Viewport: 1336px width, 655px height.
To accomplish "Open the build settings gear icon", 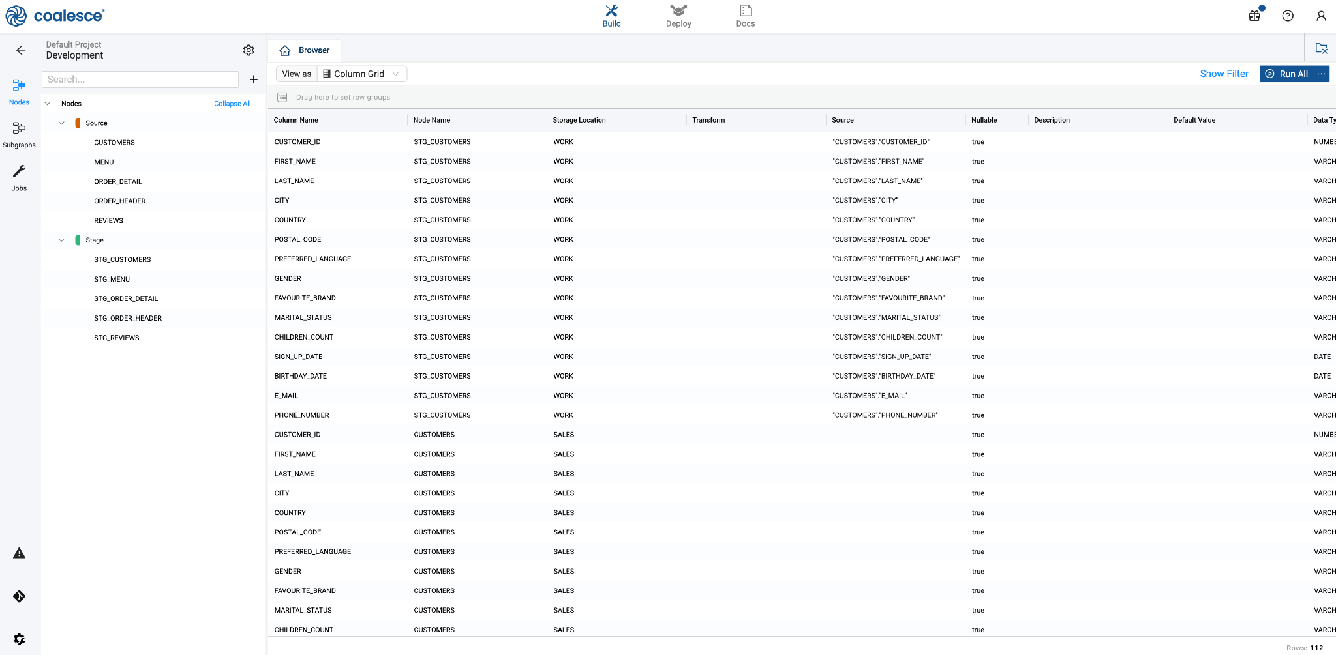I will [19, 639].
